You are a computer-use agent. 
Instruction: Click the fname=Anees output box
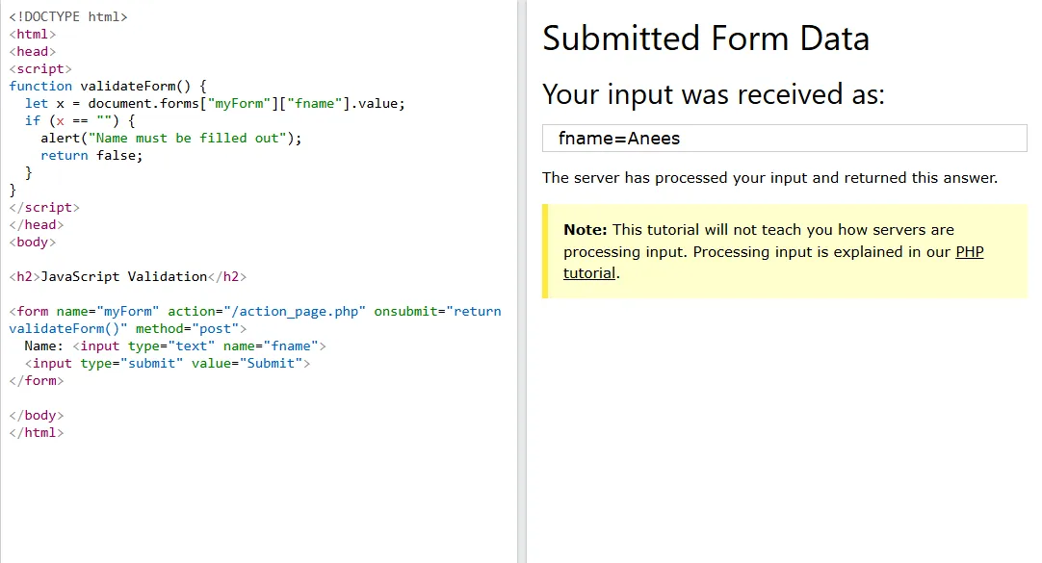(x=784, y=139)
